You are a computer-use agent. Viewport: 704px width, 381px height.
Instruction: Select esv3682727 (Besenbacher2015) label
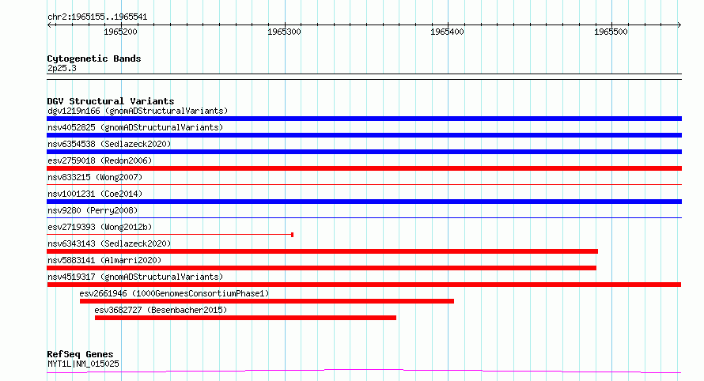click(161, 310)
